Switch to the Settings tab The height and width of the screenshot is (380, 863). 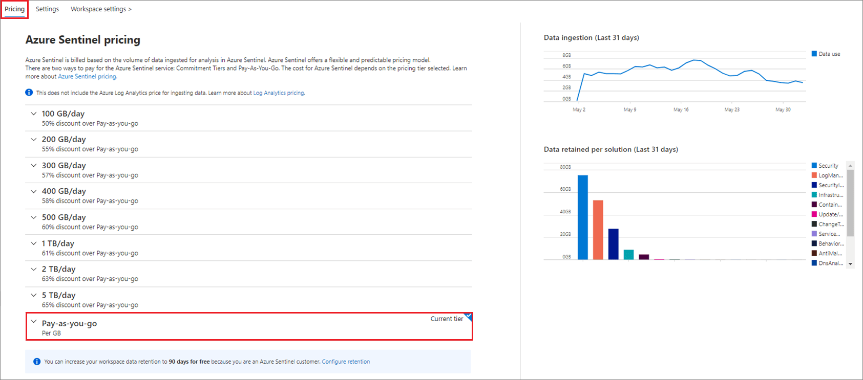coord(47,9)
